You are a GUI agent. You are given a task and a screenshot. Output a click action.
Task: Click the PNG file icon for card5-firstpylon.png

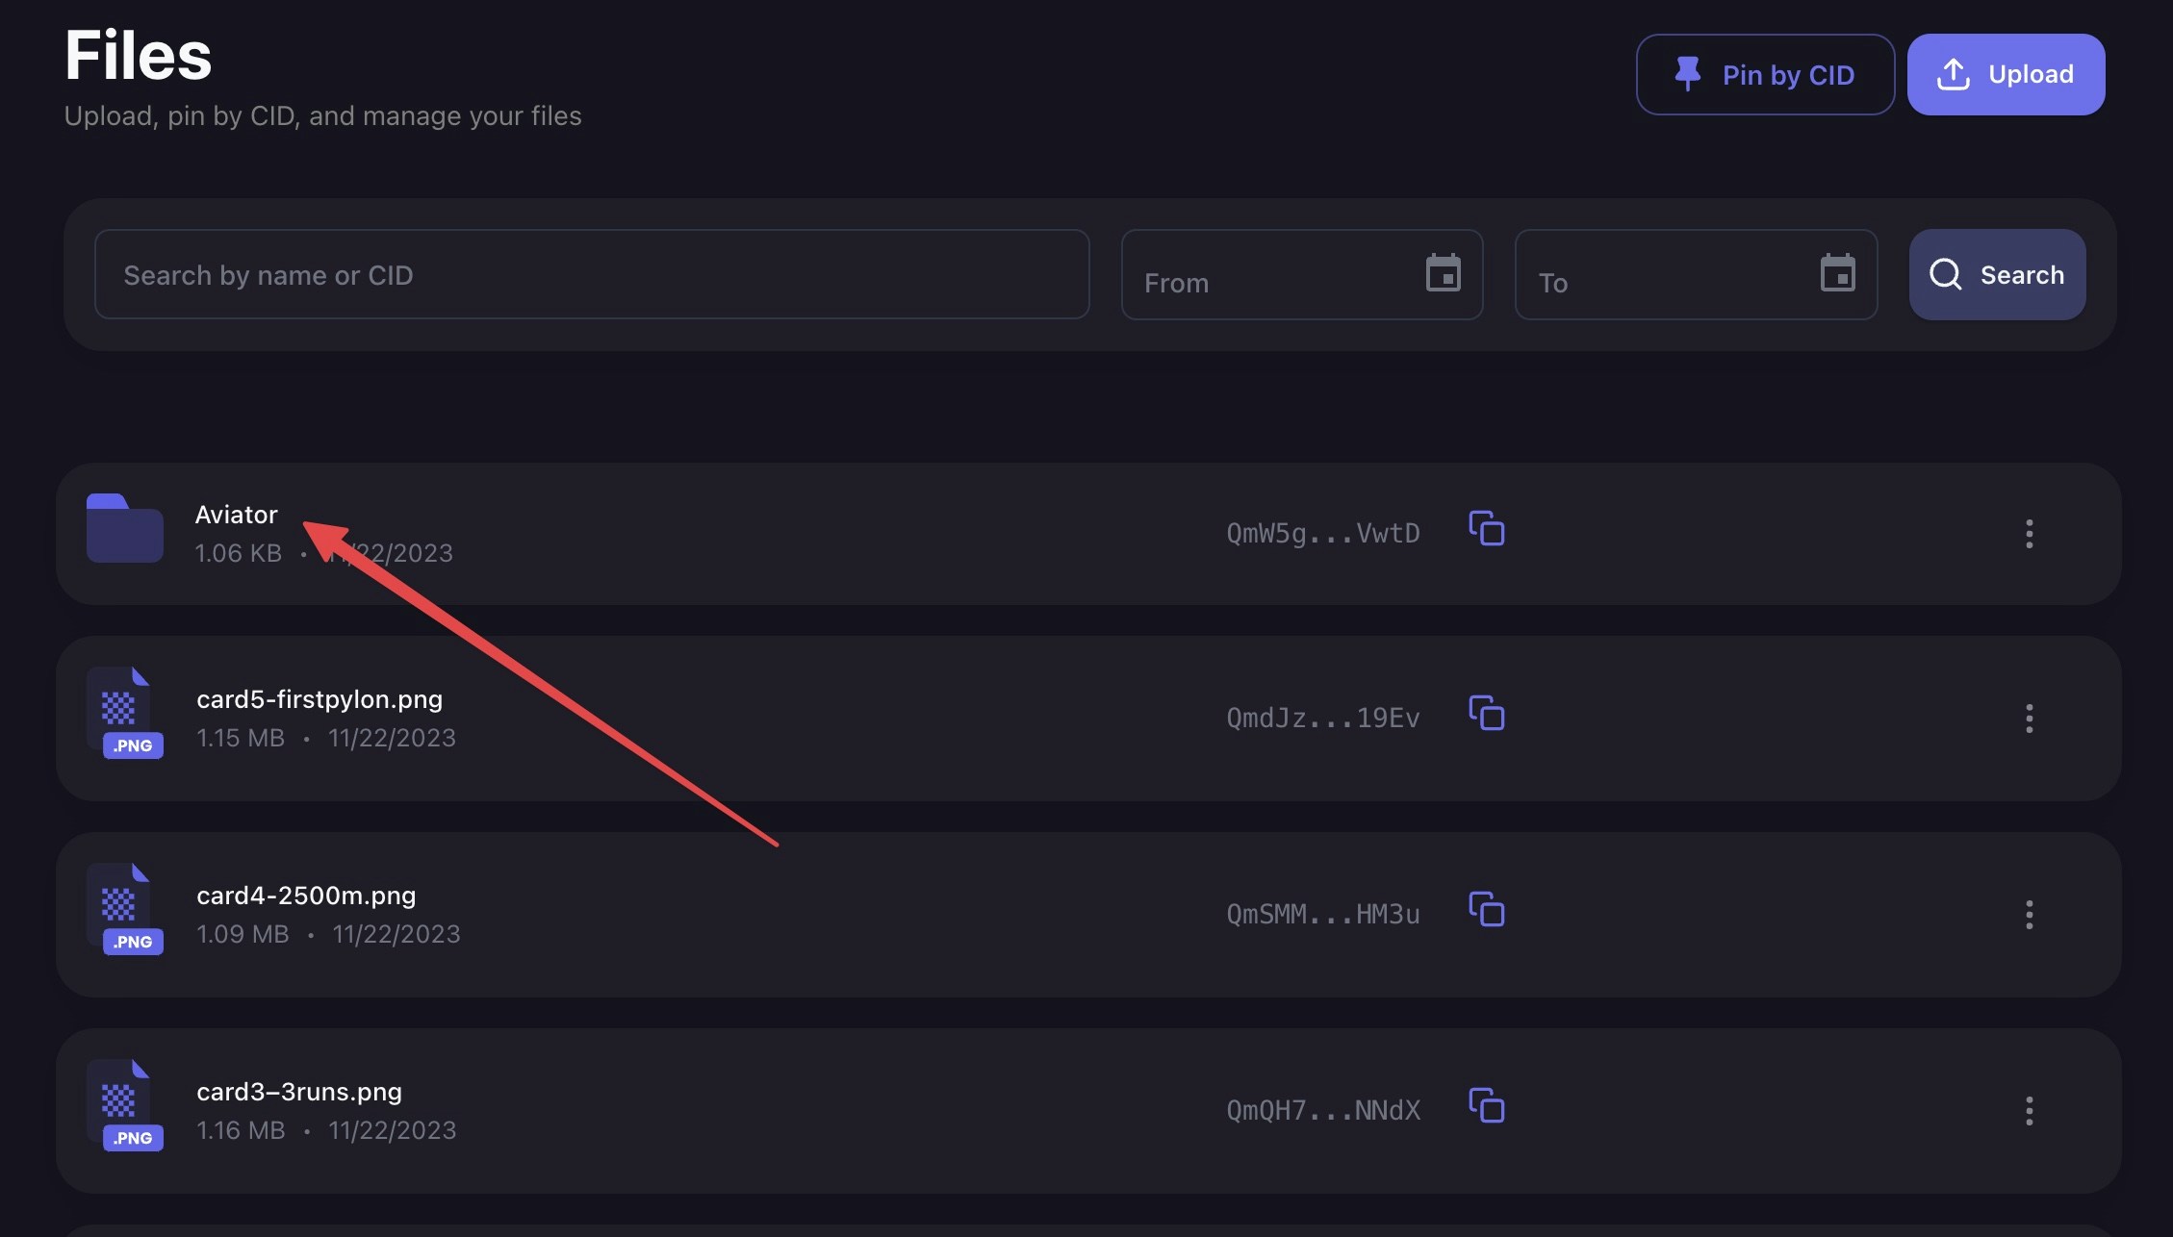pos(123,714)
